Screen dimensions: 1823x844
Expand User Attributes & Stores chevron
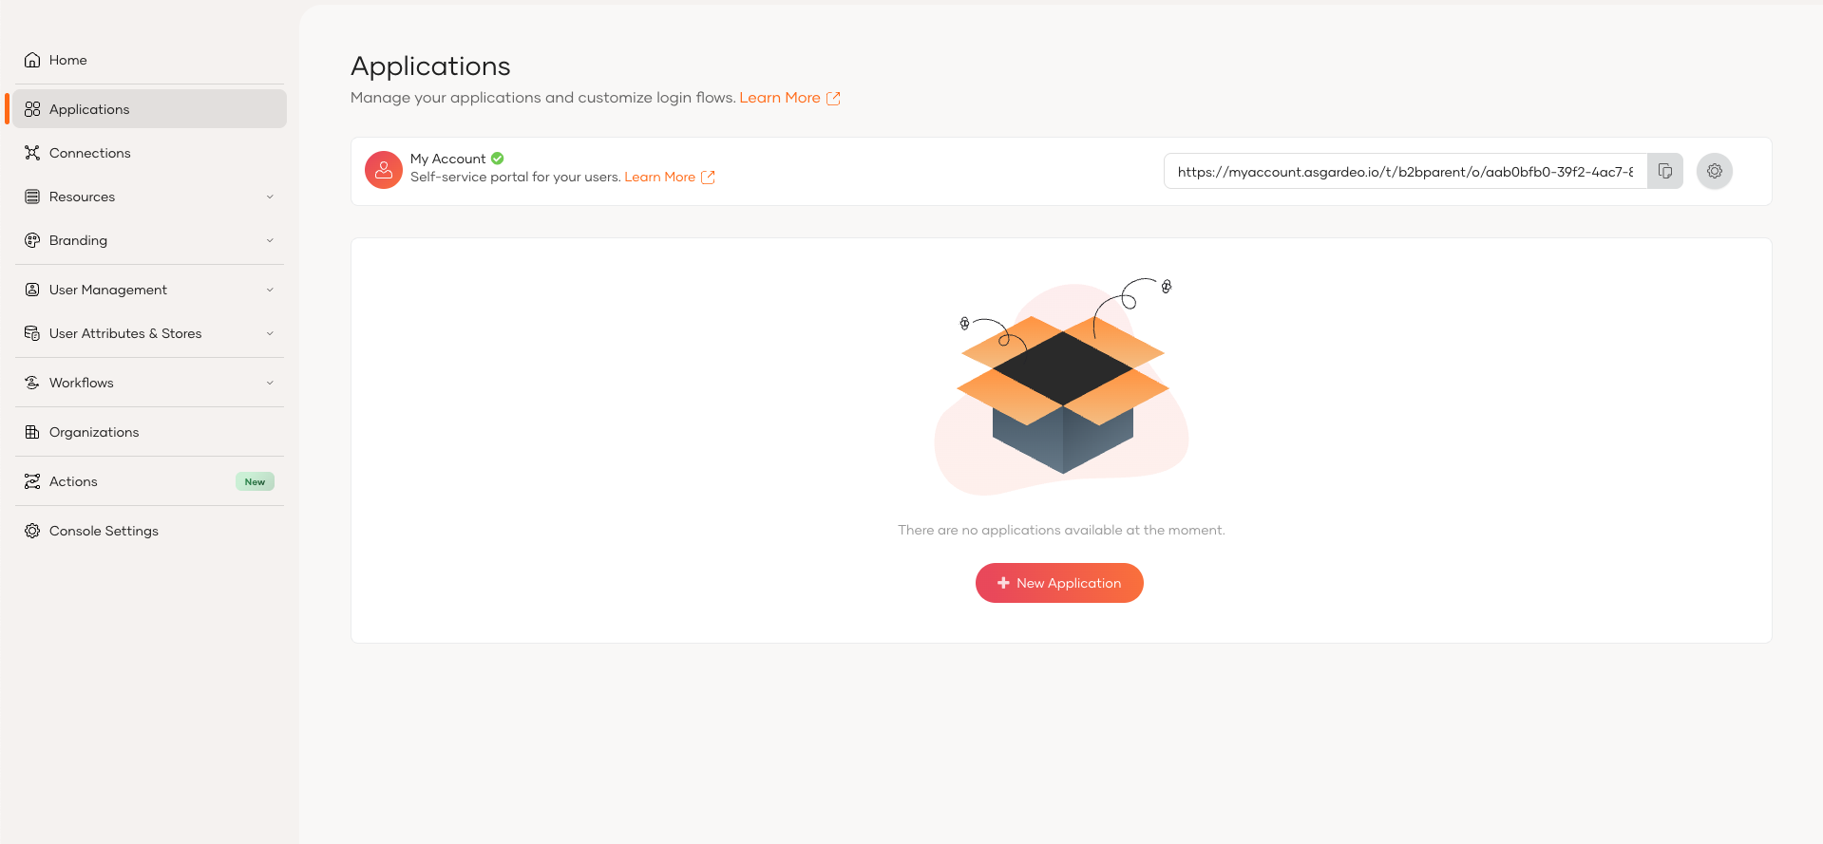(270, 333)
